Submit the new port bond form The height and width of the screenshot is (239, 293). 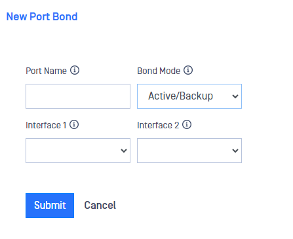[x=50, y=206]
